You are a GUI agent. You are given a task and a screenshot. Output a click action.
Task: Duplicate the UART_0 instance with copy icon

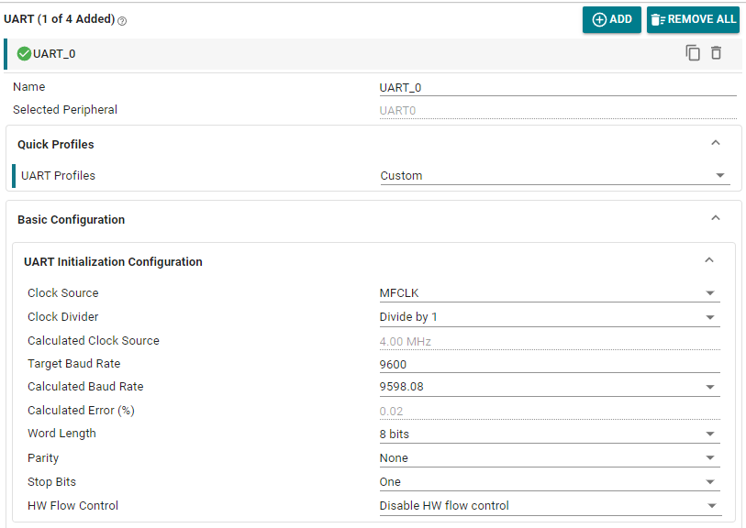click(693, 53)
